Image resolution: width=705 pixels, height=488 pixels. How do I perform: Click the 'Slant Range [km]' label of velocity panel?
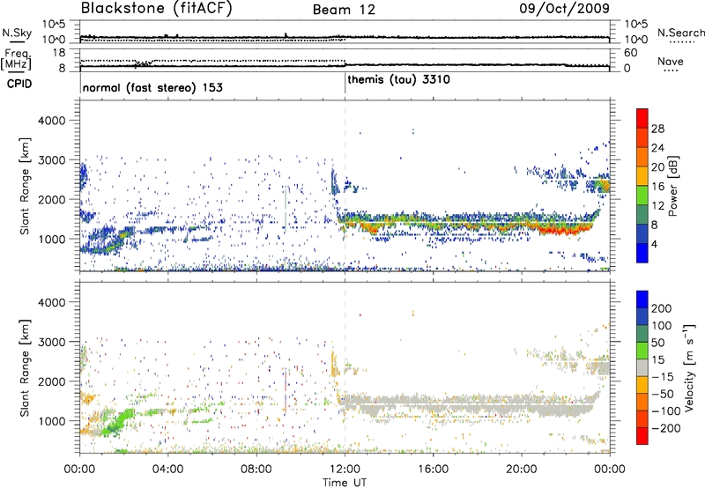coord(25,368)
